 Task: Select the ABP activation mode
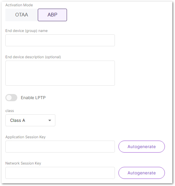tap(52, 15)
